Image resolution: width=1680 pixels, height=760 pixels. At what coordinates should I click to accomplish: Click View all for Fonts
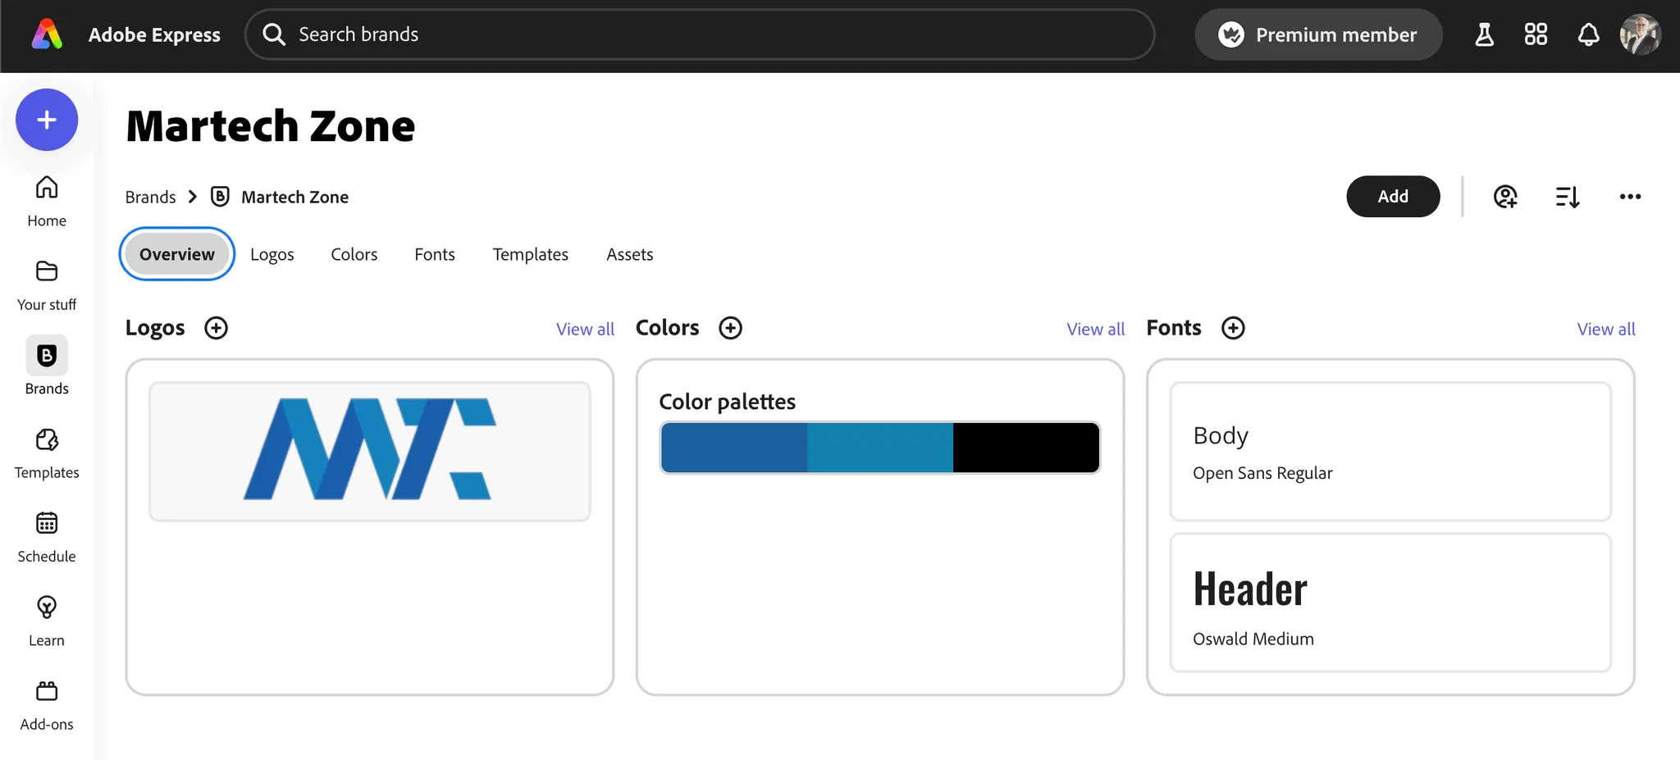point(1606,329)
